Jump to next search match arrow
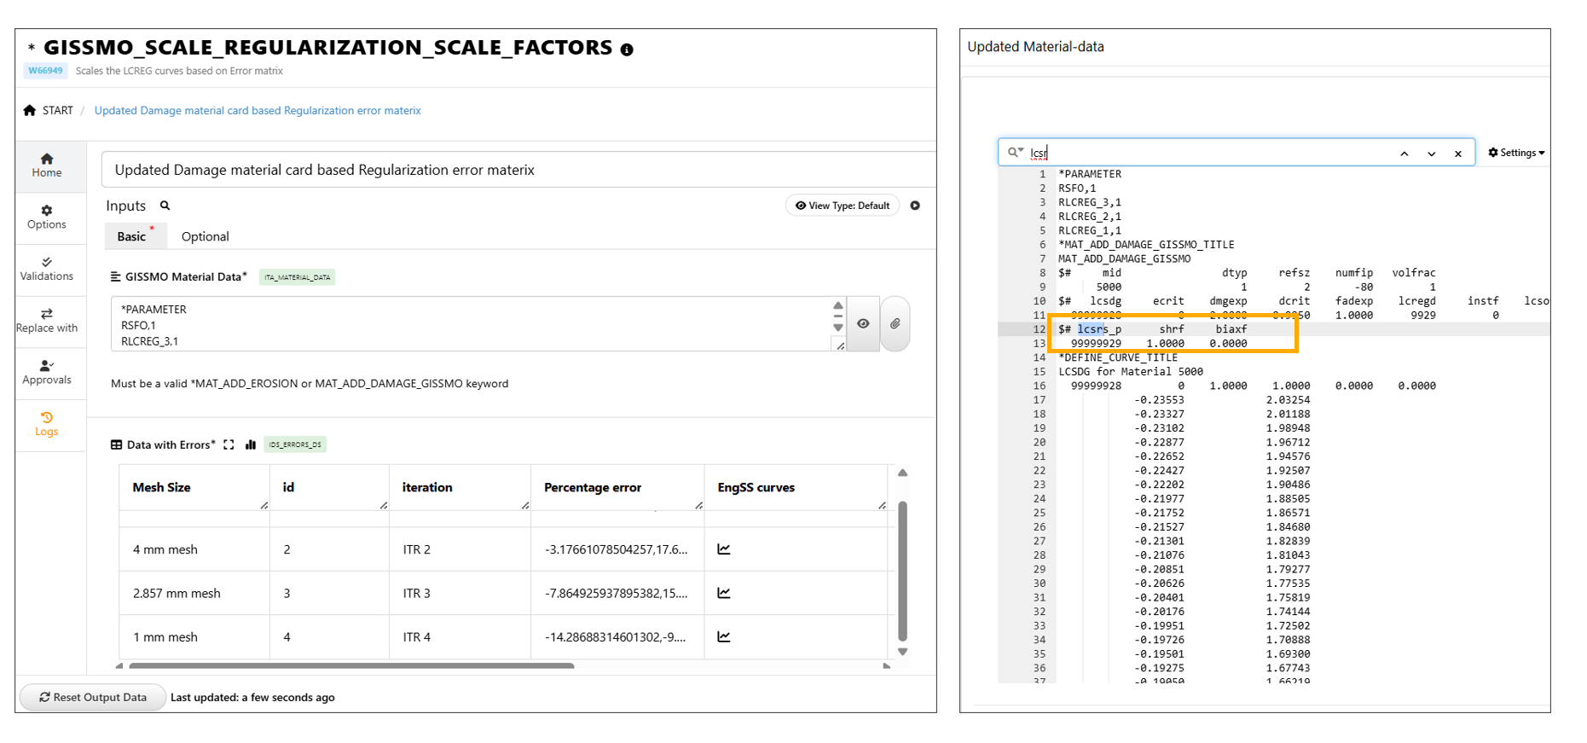Image resolution: width=1587 pixels, height=743 pixels. click(x=1431, y=154)
